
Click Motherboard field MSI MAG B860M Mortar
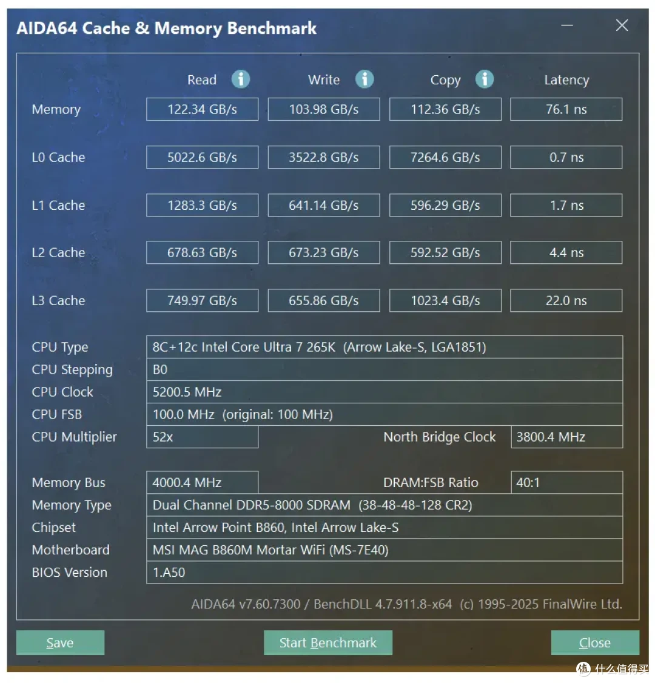click(385, 550)
